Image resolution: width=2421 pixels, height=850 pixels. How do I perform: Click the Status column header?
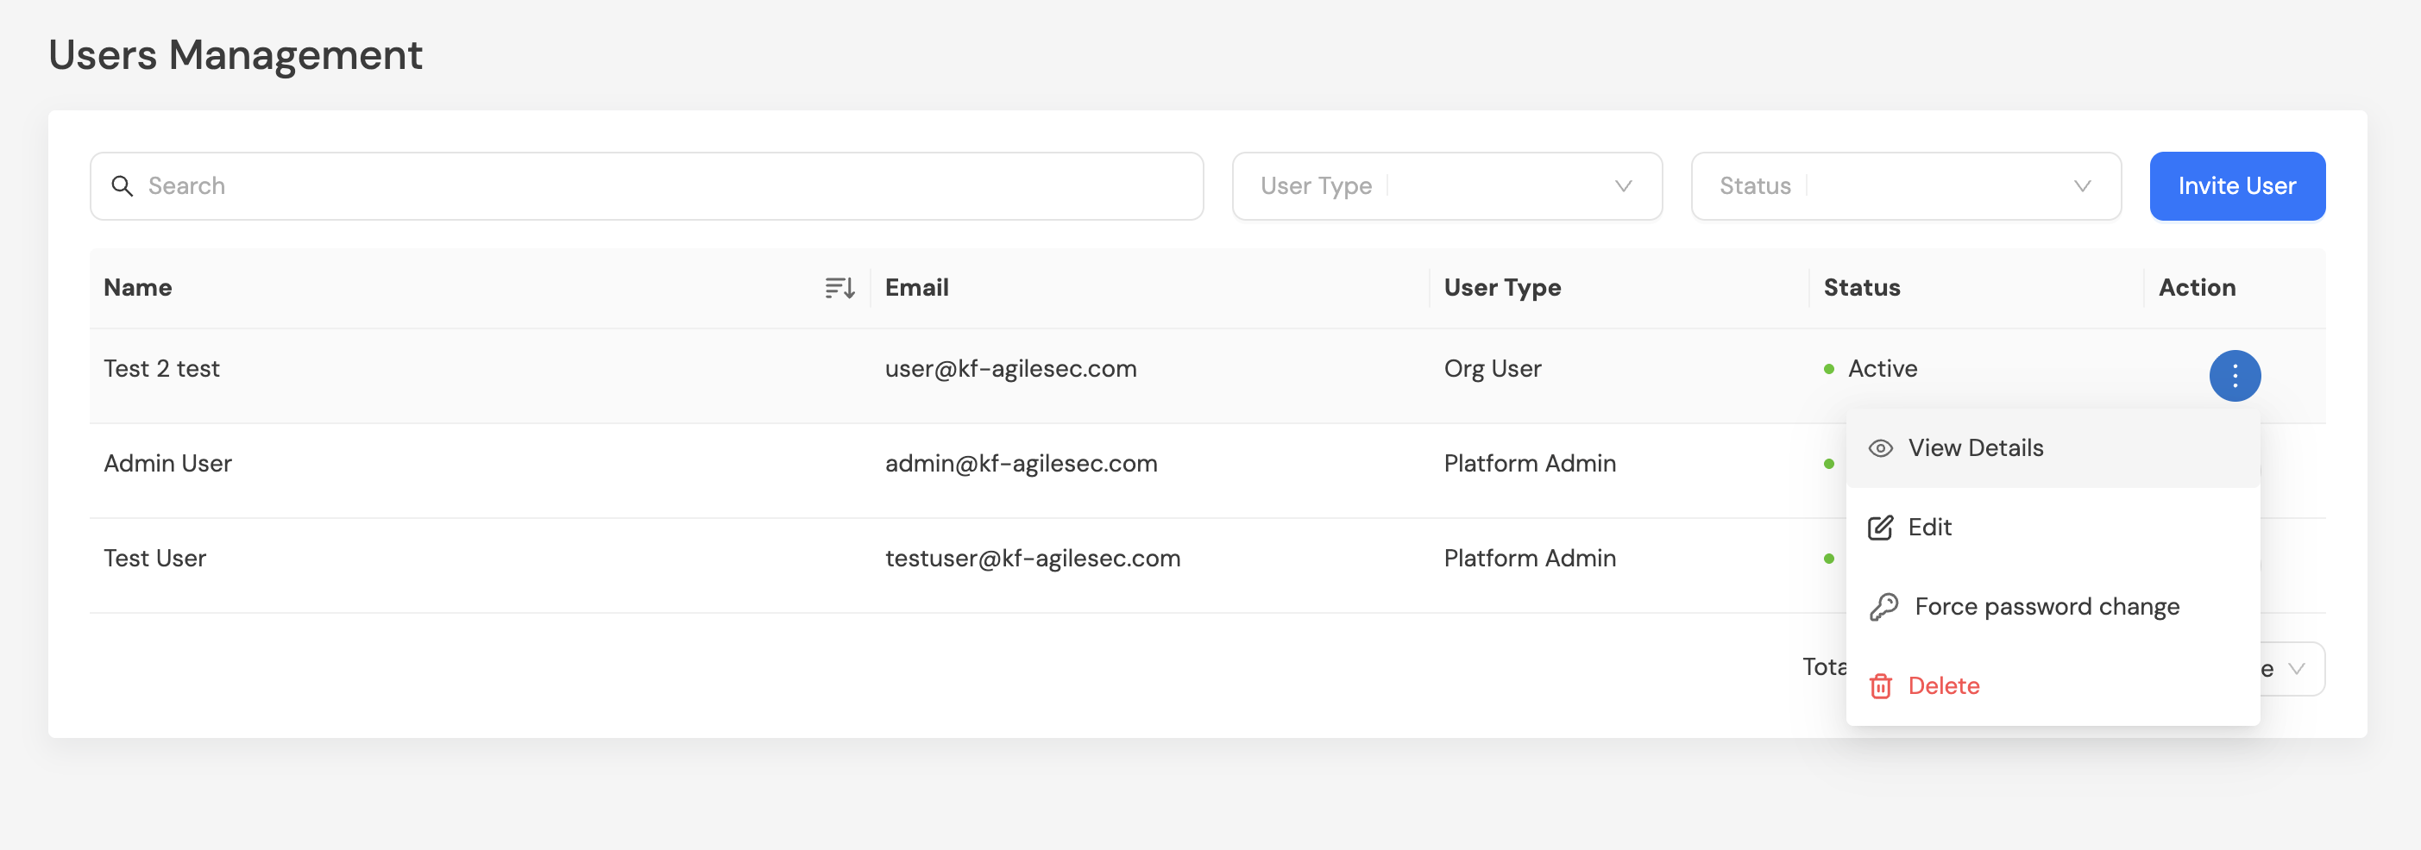click(1861, 287)
